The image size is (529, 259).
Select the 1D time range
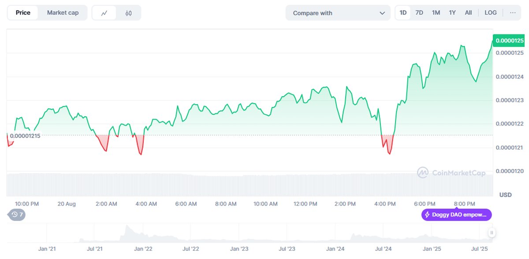[403, 13]
